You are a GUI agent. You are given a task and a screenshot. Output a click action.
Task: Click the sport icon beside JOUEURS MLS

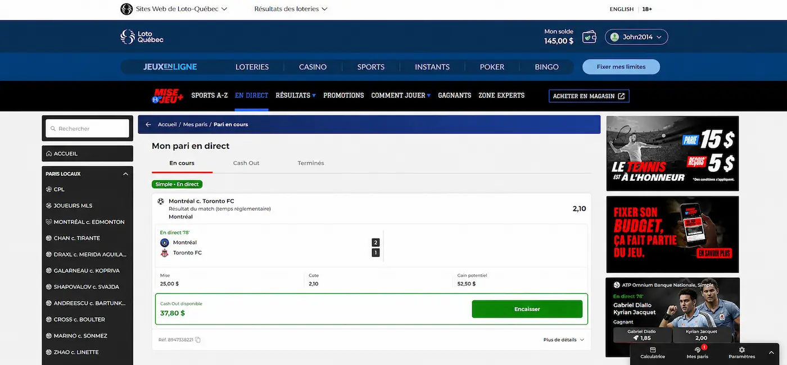click(49, 206)
